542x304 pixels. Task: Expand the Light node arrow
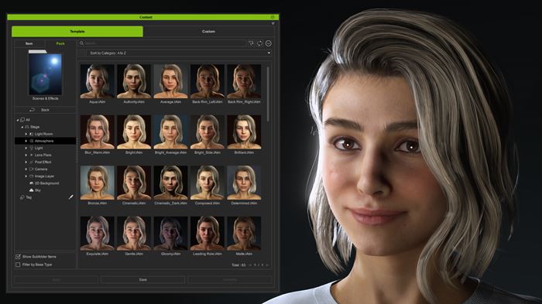point(26,148)
